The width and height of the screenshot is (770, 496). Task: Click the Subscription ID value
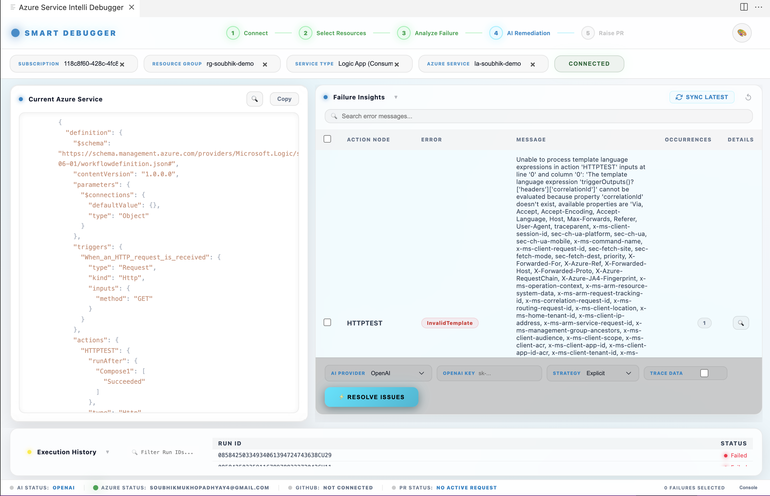coord(91,64)
